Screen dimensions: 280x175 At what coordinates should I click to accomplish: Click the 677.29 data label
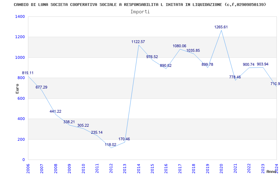[41, 87]
